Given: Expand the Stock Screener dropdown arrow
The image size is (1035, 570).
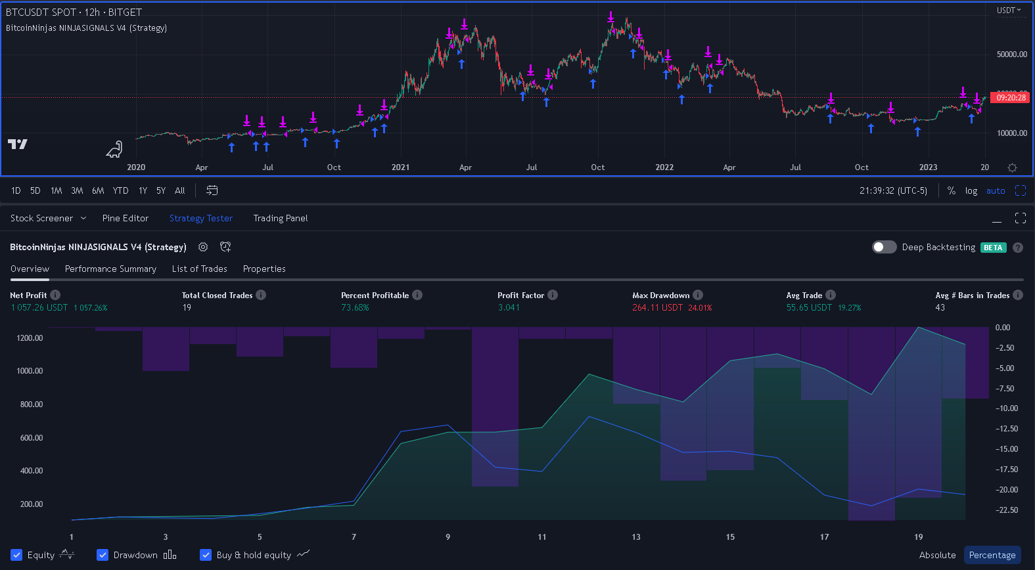Looking at the screenshot, I should point(83,218).
